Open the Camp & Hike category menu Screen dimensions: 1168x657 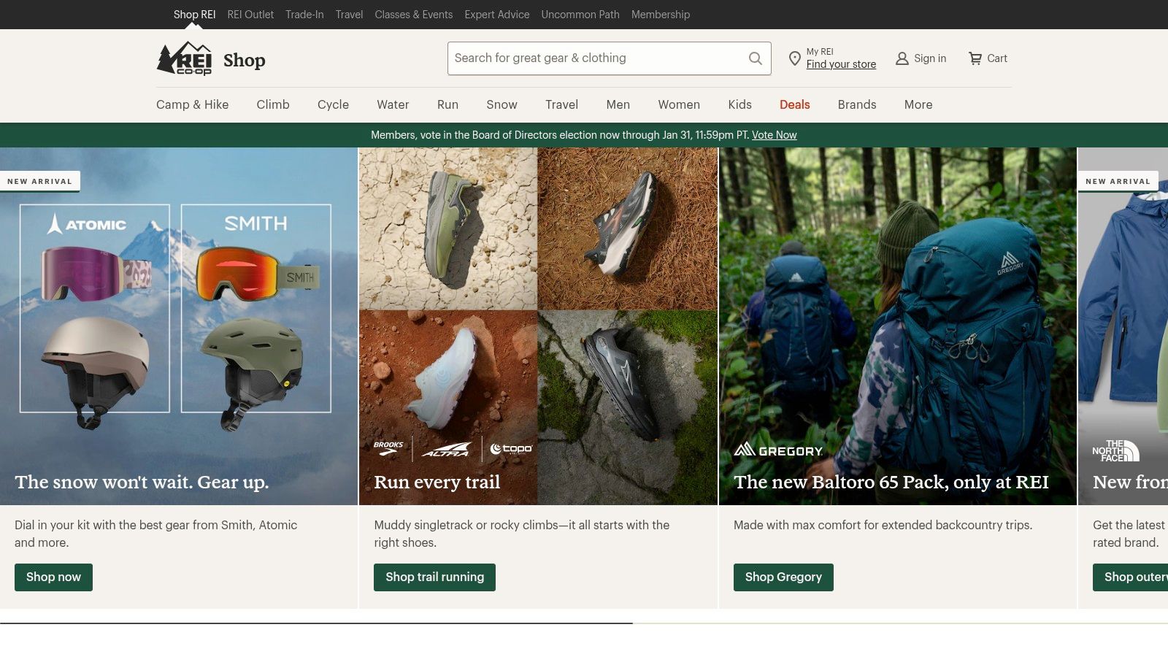click(x=192, y=104)
